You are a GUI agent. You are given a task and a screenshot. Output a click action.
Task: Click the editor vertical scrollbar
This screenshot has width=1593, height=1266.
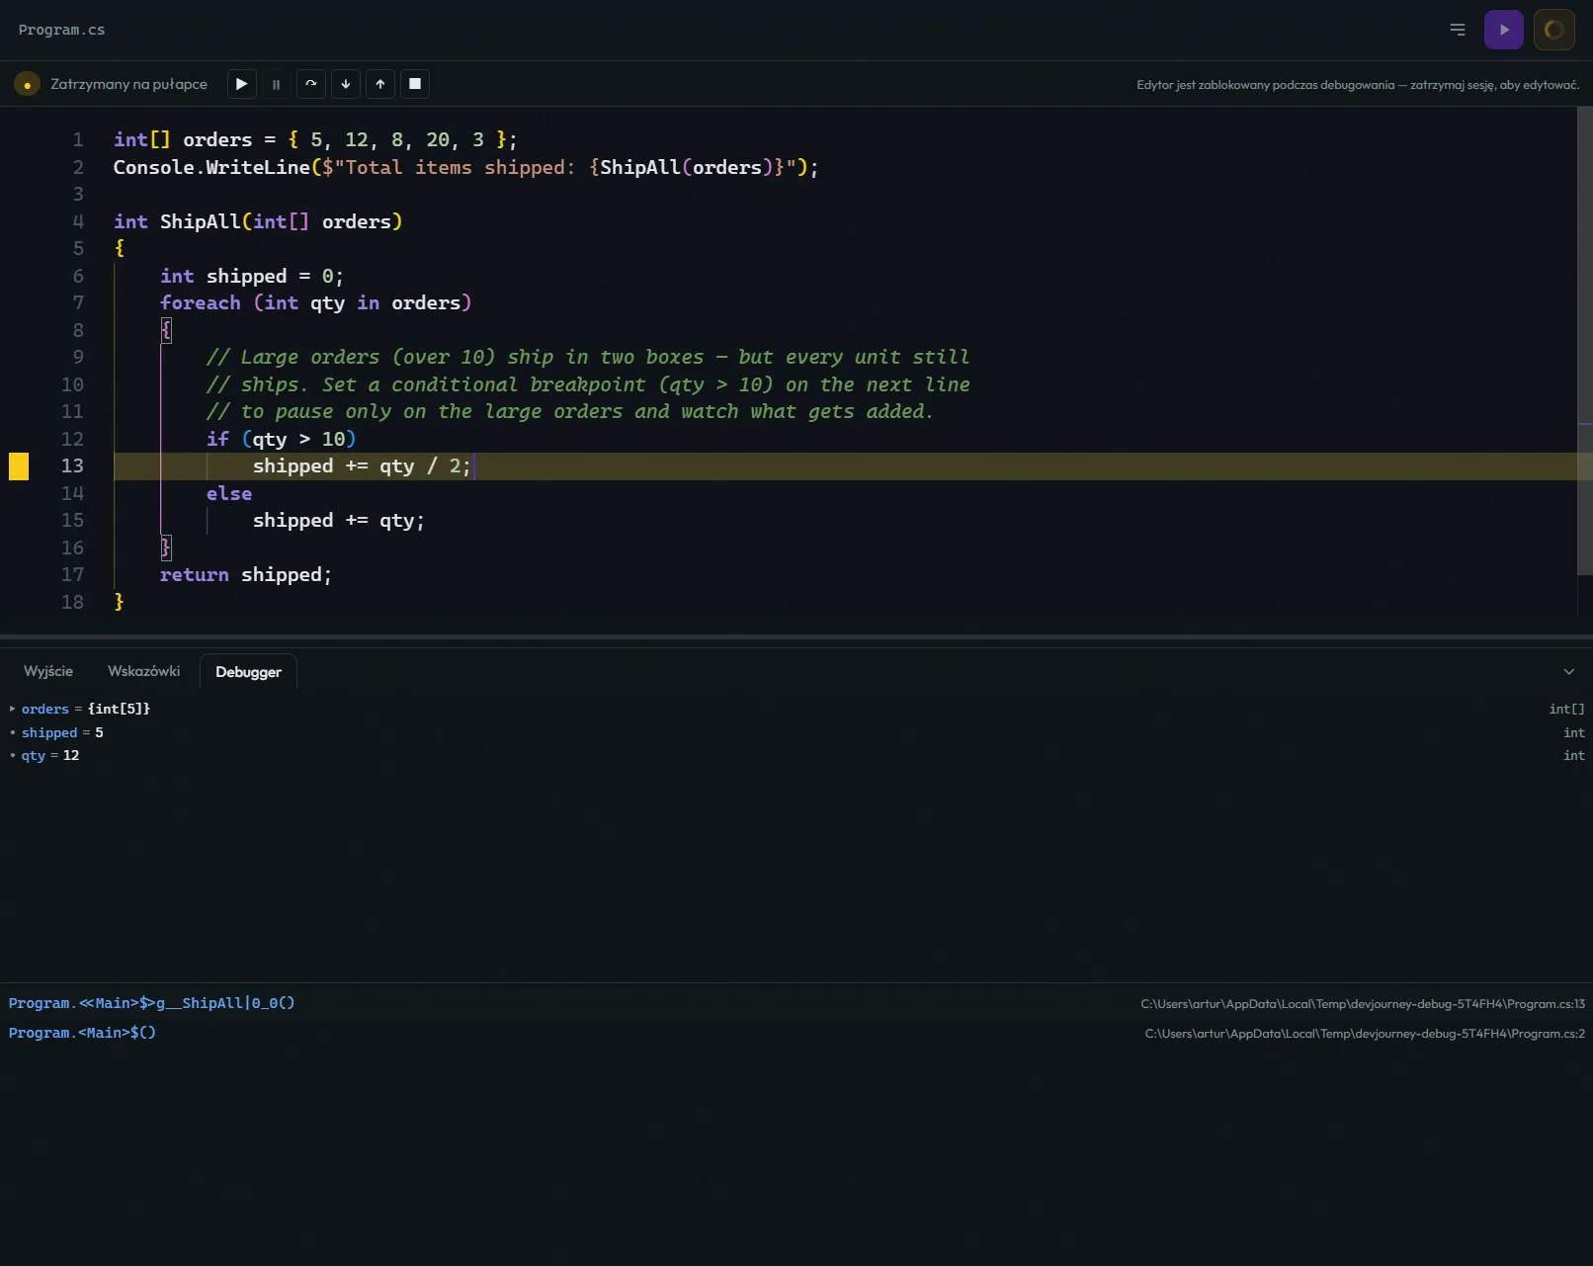tap(1584, 341)
